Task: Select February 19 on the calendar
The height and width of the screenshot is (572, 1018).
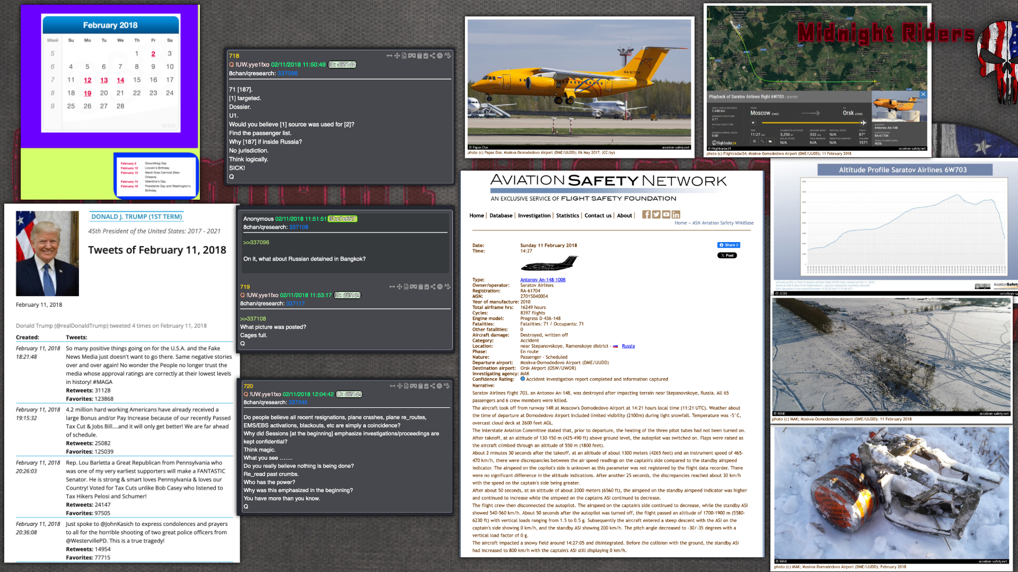Action: click(87, 93)
